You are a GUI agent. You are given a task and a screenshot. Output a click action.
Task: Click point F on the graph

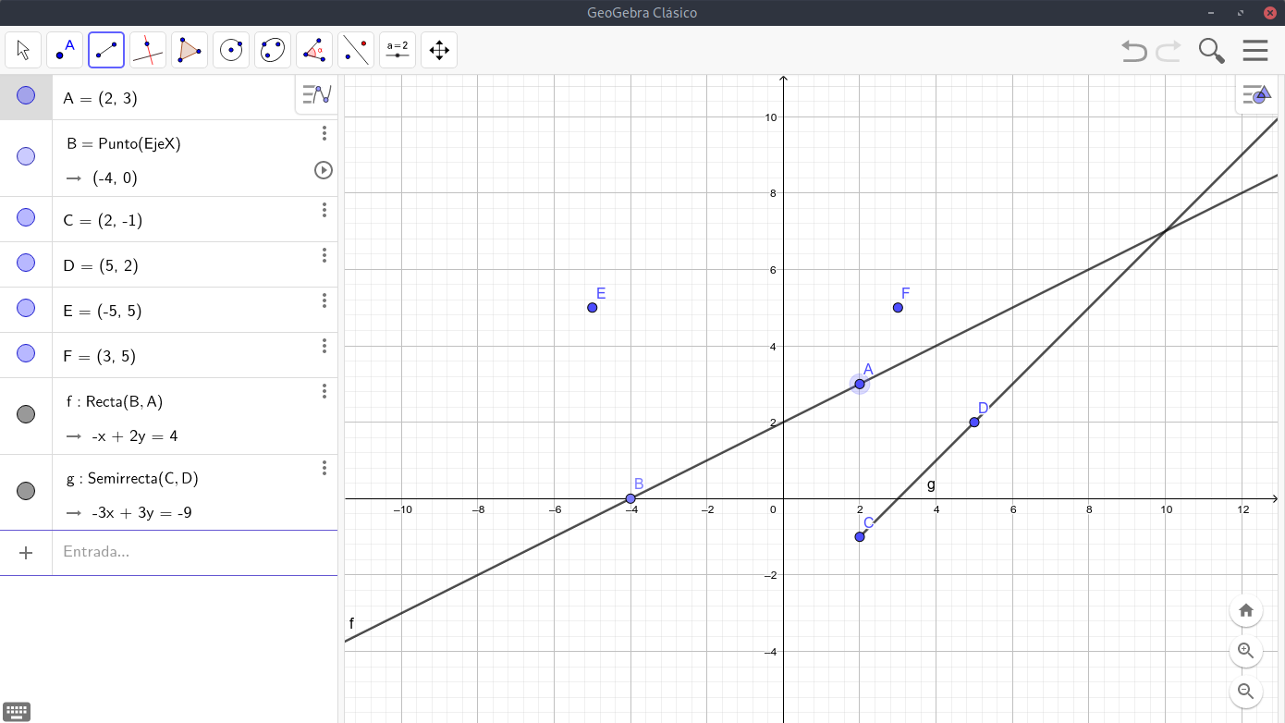pyautogui.click(x=898, y=307)
